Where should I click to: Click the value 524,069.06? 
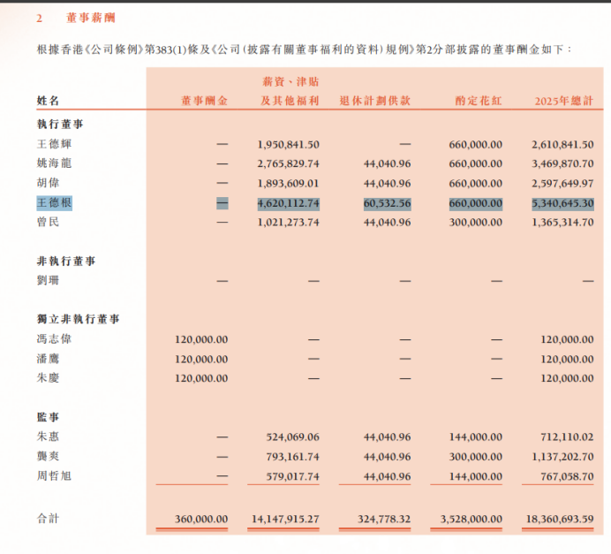(x=292, y=437)
